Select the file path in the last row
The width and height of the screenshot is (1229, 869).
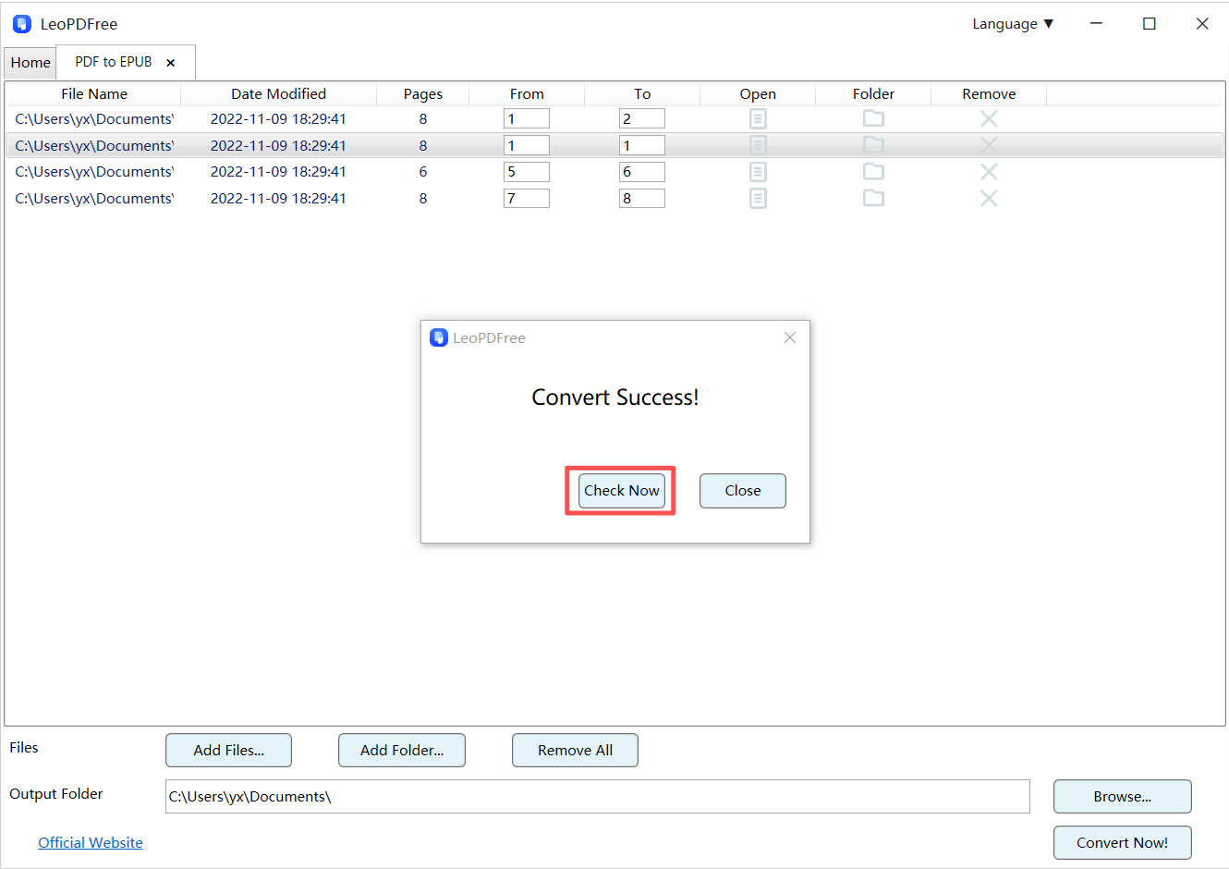point(94,198)
